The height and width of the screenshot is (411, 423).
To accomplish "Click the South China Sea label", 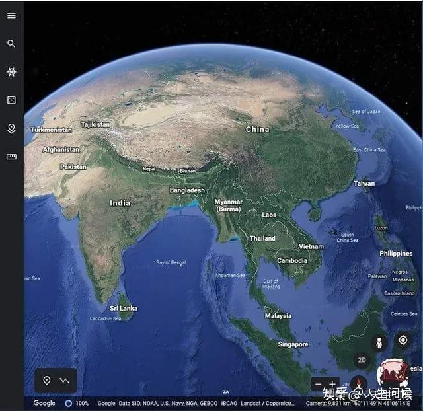I will coord(348,237).
